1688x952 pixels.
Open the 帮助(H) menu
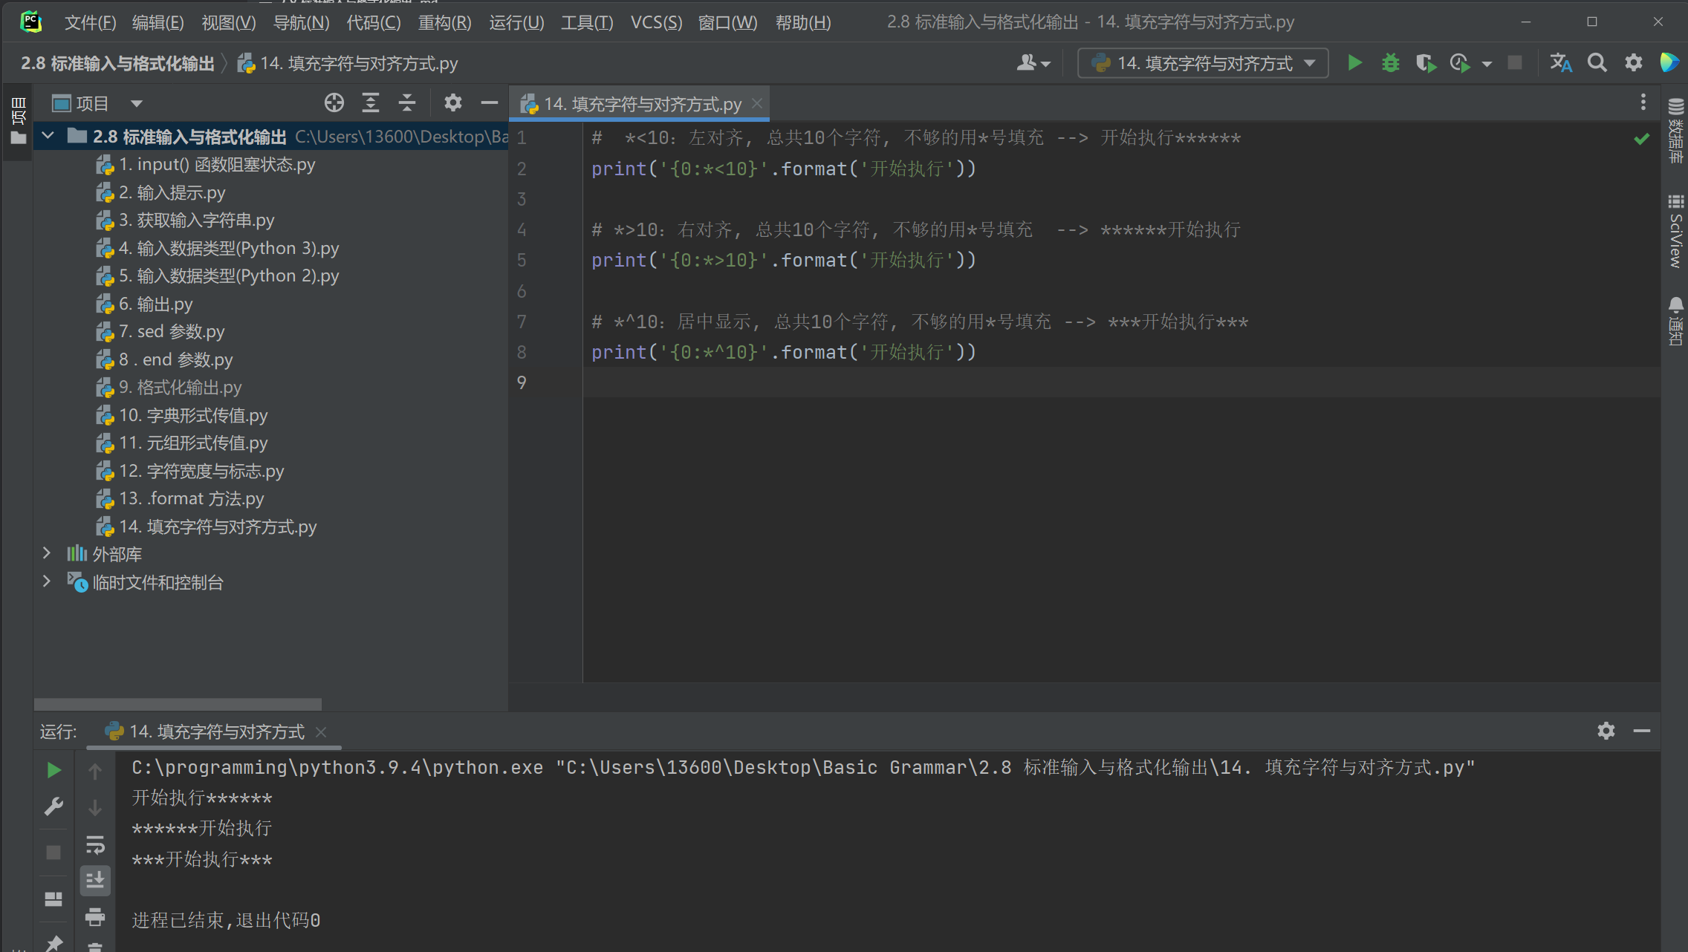803,22
